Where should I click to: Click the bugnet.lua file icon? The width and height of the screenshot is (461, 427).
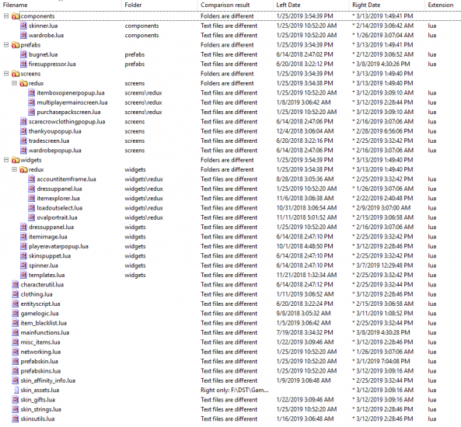[x=23, y=54]
